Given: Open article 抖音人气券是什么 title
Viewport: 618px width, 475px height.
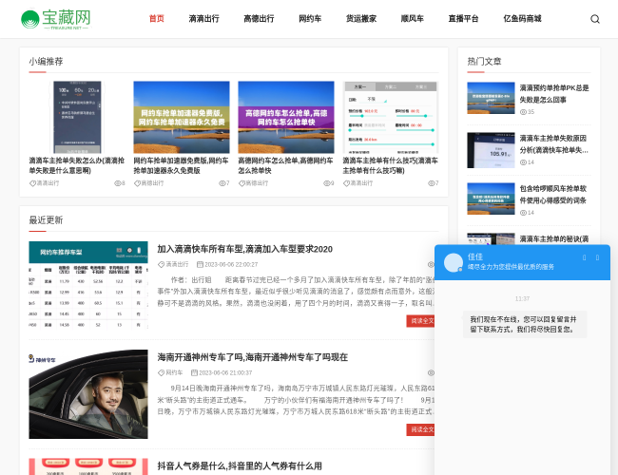Looking at the screenshot, I should coord(240,465).
